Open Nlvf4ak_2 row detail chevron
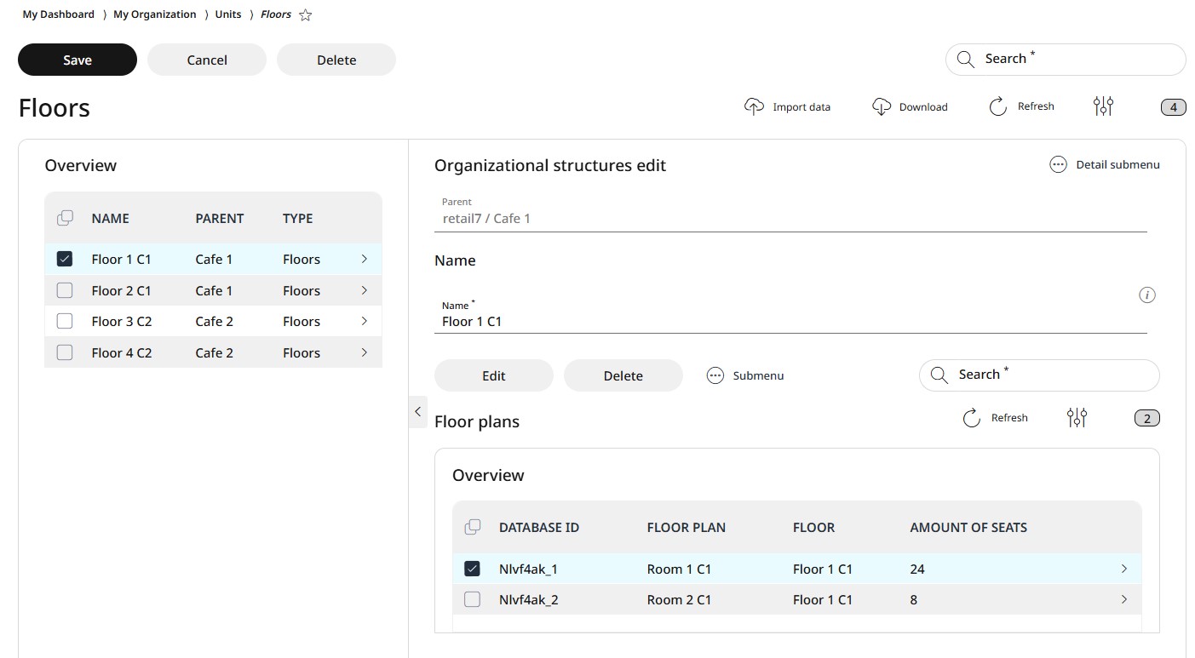 (x=1124, y=599)
